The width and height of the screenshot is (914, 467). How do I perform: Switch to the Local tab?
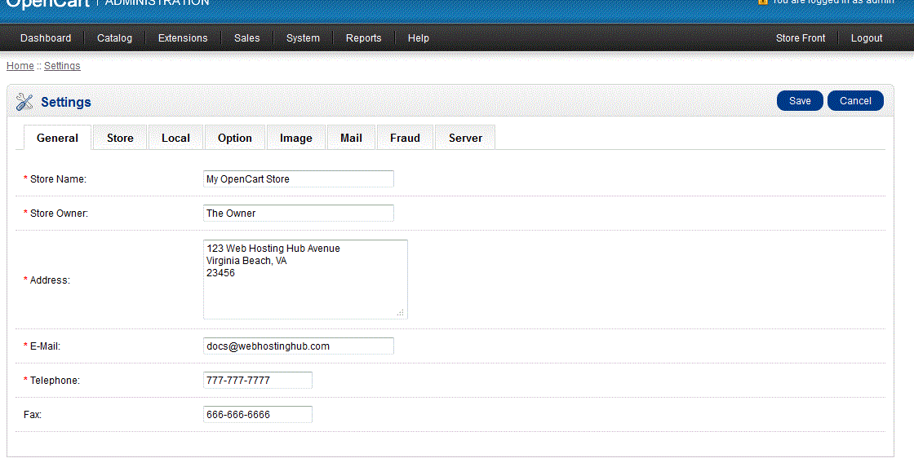pos(175,139)
